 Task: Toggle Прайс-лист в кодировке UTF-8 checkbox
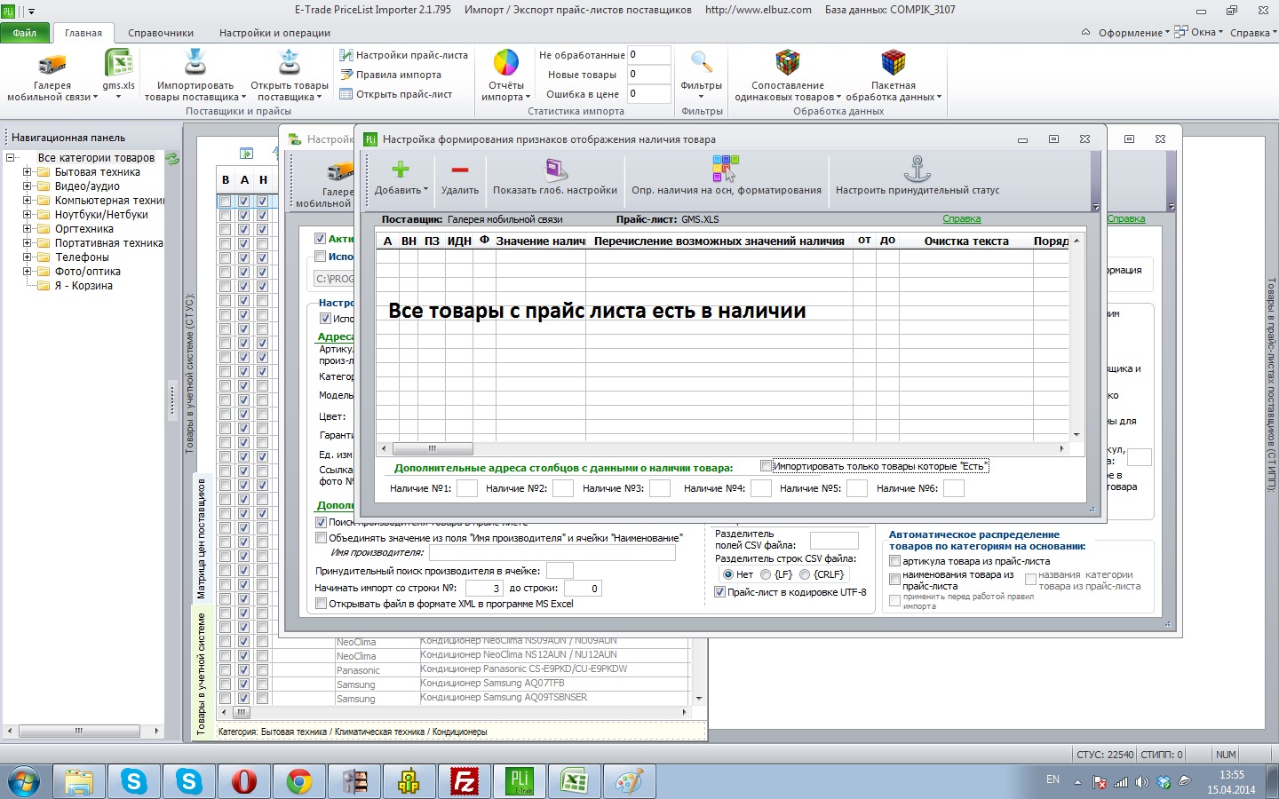coord(719,592)
